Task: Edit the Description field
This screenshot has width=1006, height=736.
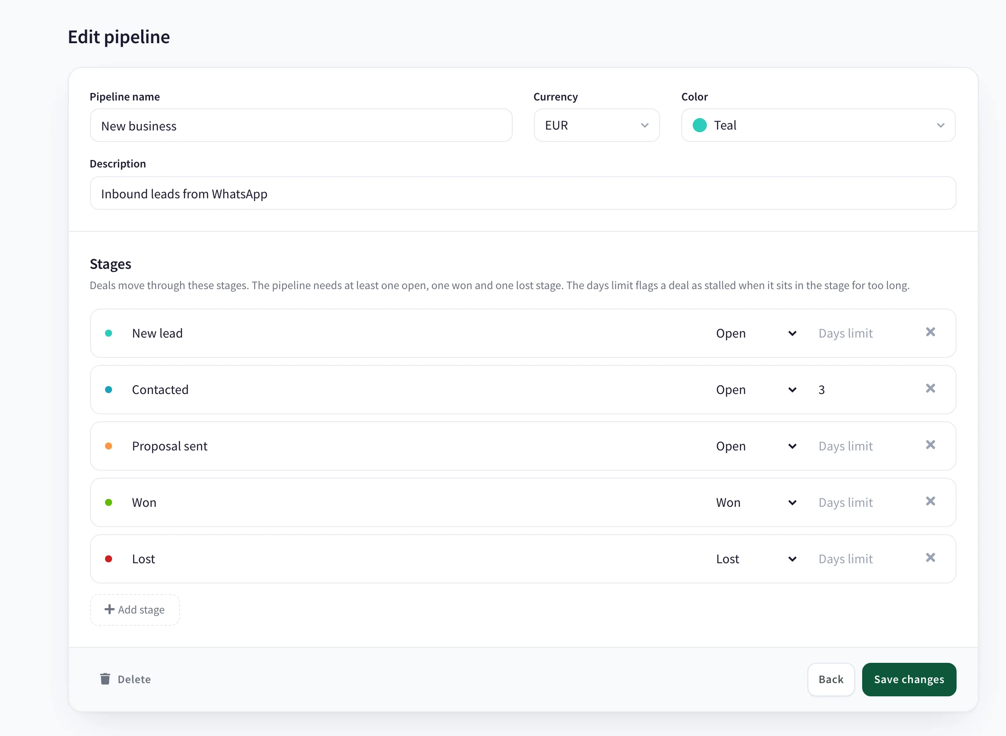Action: pos(522,193)
